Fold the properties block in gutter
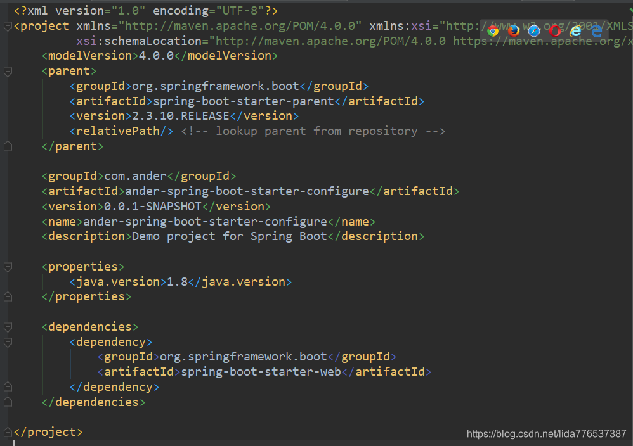The image size is (633, 446). point(7,267)
